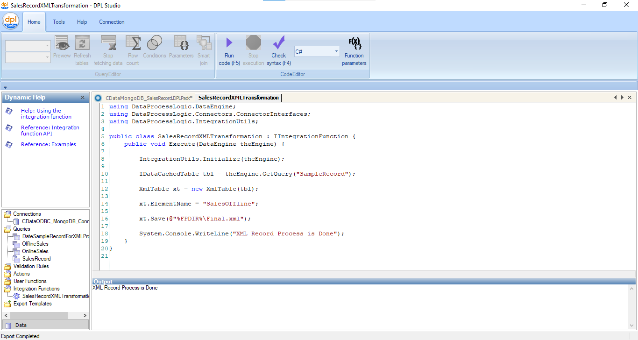Screen dimensions: 638x340
Task: Select the OnlineSales query
Action: point(35,251)
